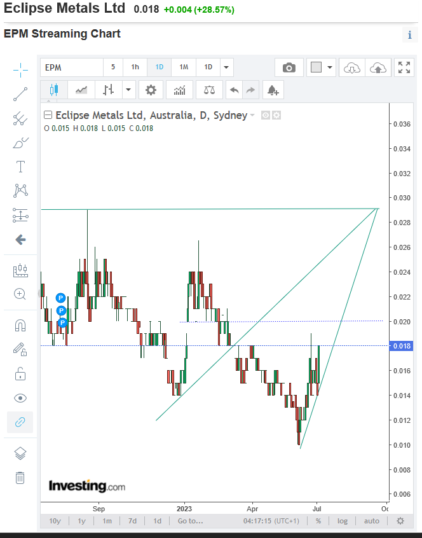Select the 1M interval
Image resolution: width=422 pixels, height=538 pixels.
tap(184, 67)
